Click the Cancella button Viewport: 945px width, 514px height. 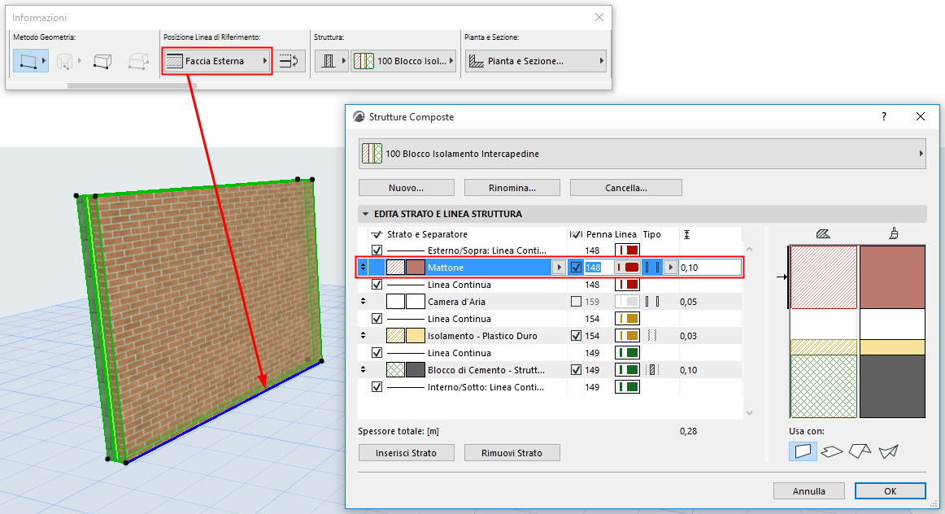point(625,188)
